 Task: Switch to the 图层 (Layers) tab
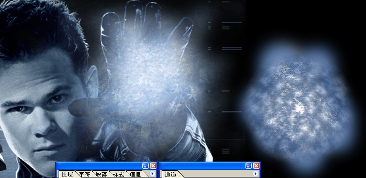pos(67,174)
